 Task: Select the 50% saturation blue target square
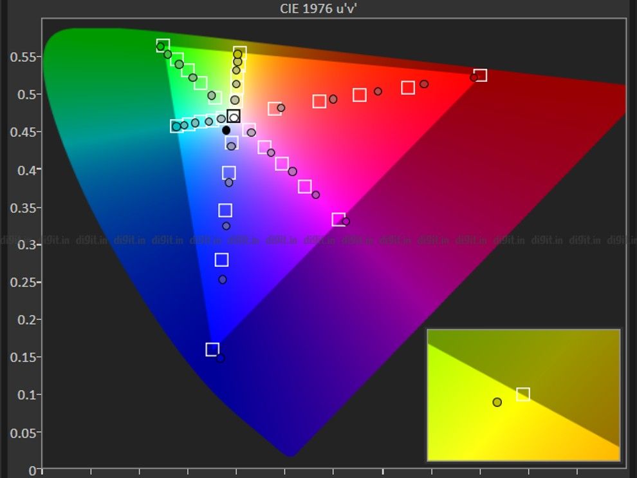click(x=225, y=210)
